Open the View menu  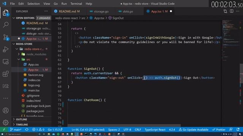coord(46,4)
